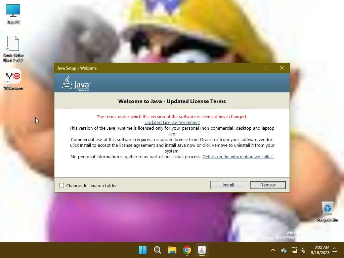Click the Java Setup taskbar icon
The image size is (344, 258).
[x=202, y=250]
